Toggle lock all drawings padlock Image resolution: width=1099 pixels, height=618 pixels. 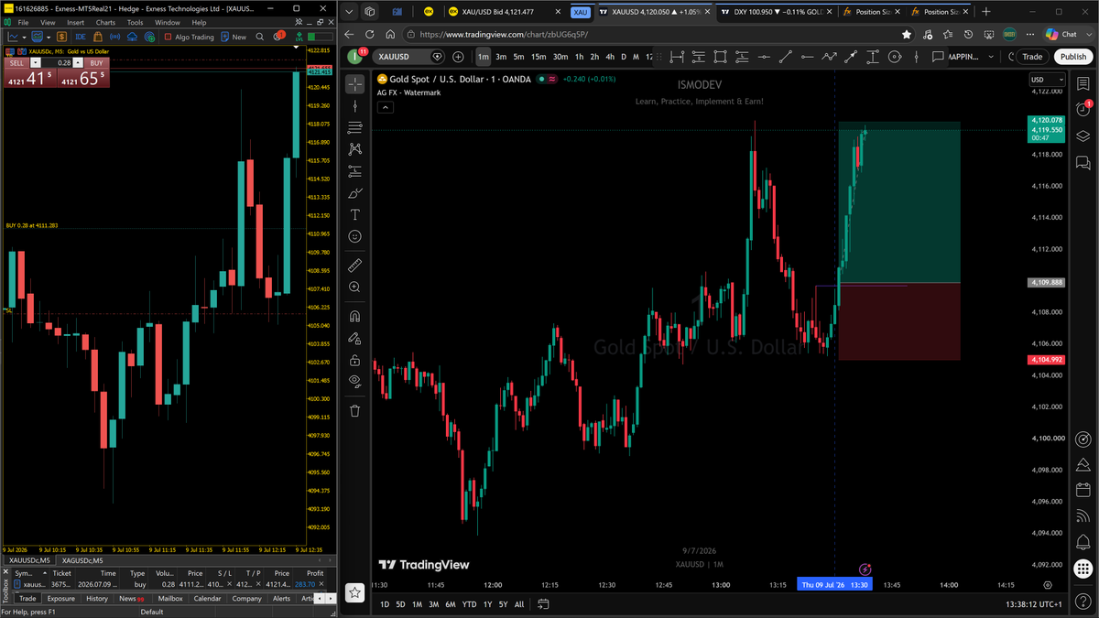point(355,360)
